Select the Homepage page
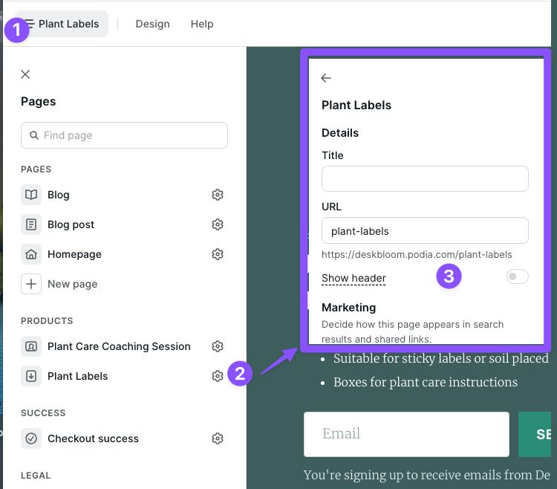557x489 pixels. tap(74, 254)
